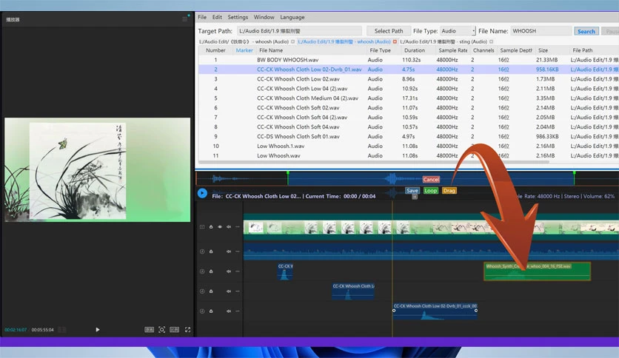Open the player aspect ratio button
This screenshot has width=619, height=358.
[x=175, y=330]
